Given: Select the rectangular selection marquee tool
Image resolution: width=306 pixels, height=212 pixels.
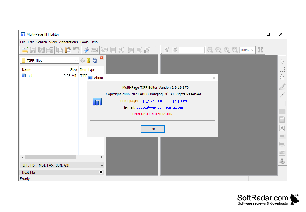Looking at the screenshot, I should [282, 69].
